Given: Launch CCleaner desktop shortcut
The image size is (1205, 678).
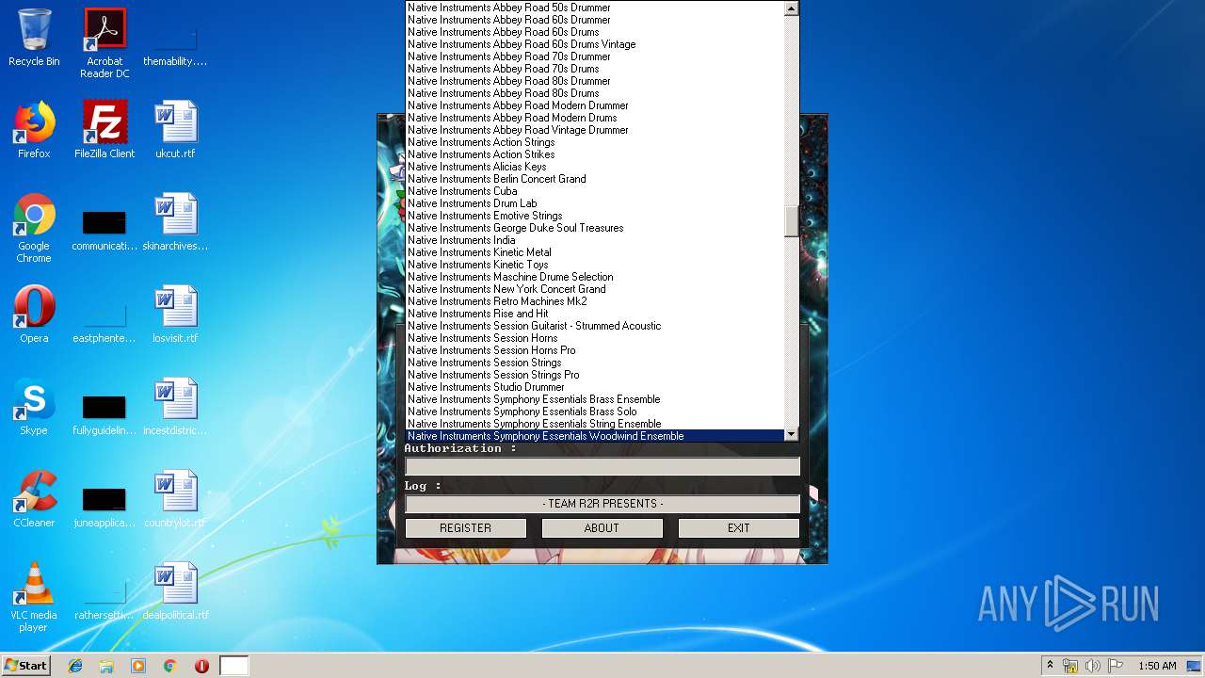Looking at the screenshot, I should point(34,499).
